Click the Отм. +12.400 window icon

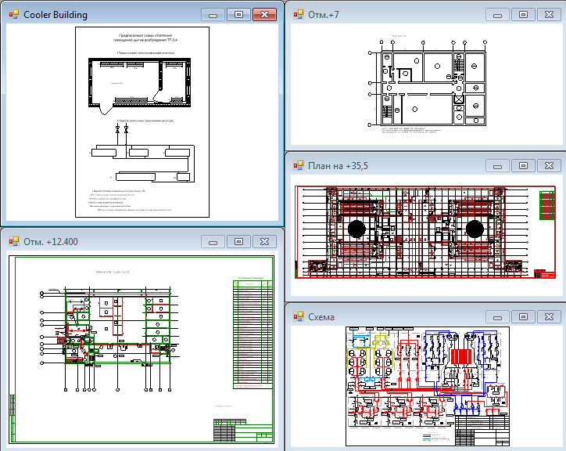13,241
